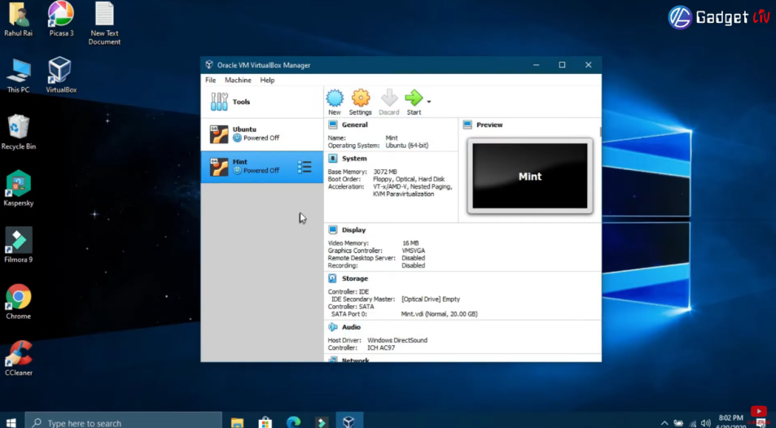Select the Tools entry in sidebar
The width and height of the screenshot is (776, 428).
coord(262,102)
